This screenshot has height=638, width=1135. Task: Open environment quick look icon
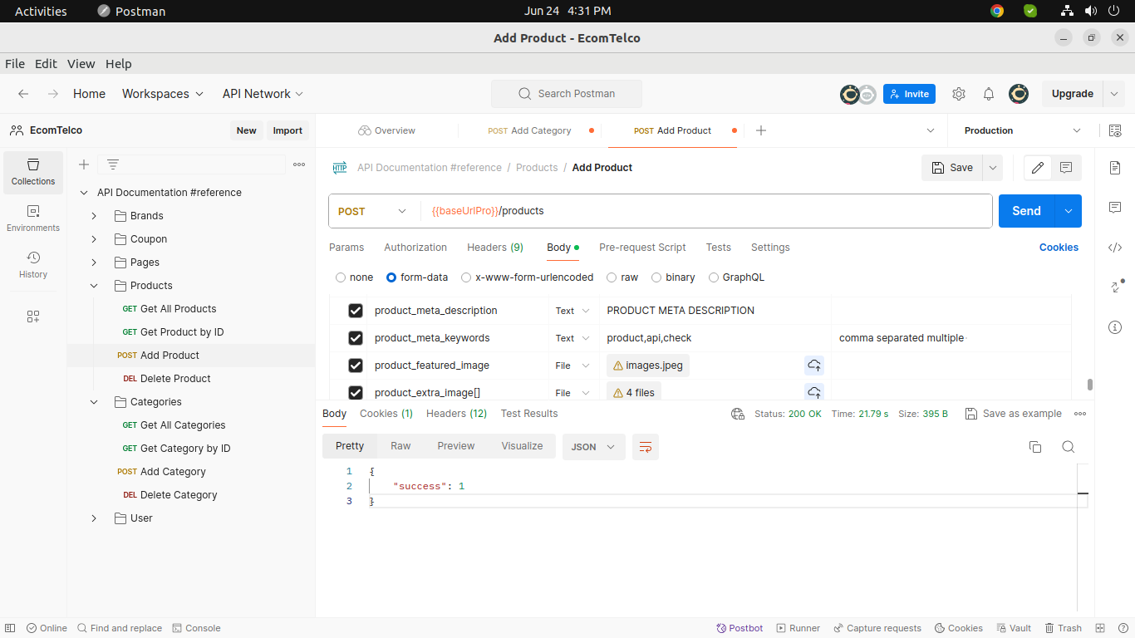tap(1115, 130)
